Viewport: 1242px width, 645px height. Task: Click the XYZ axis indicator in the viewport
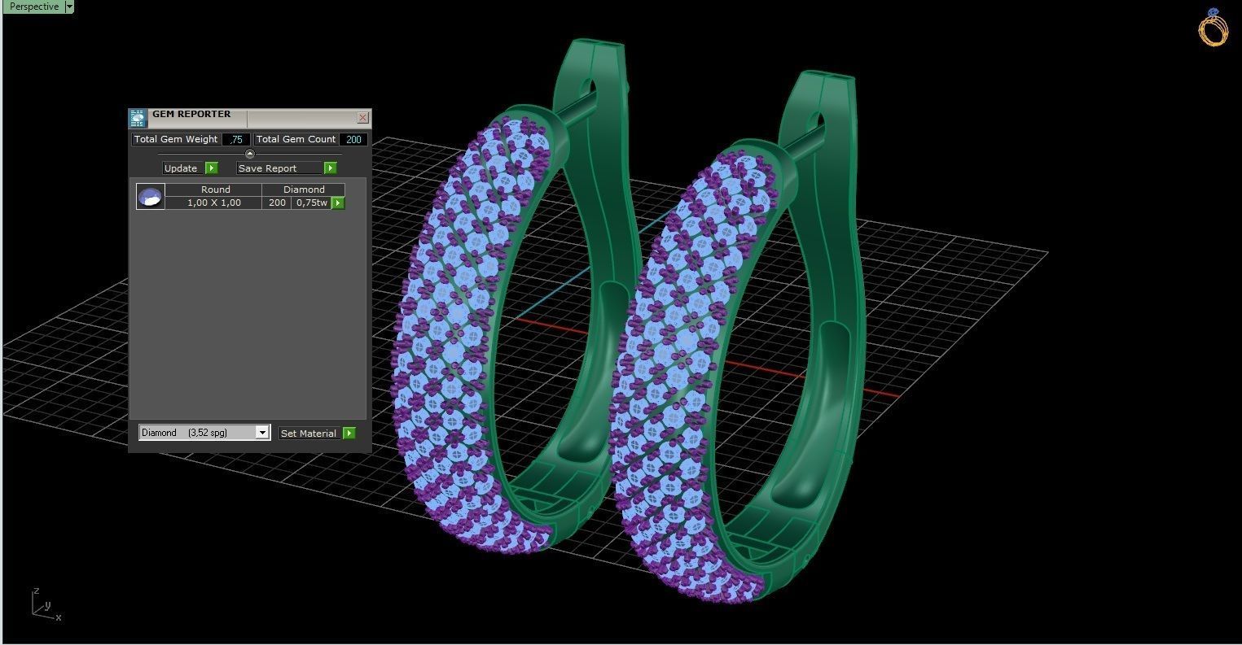pyautogui.click(x=46, y=604)
